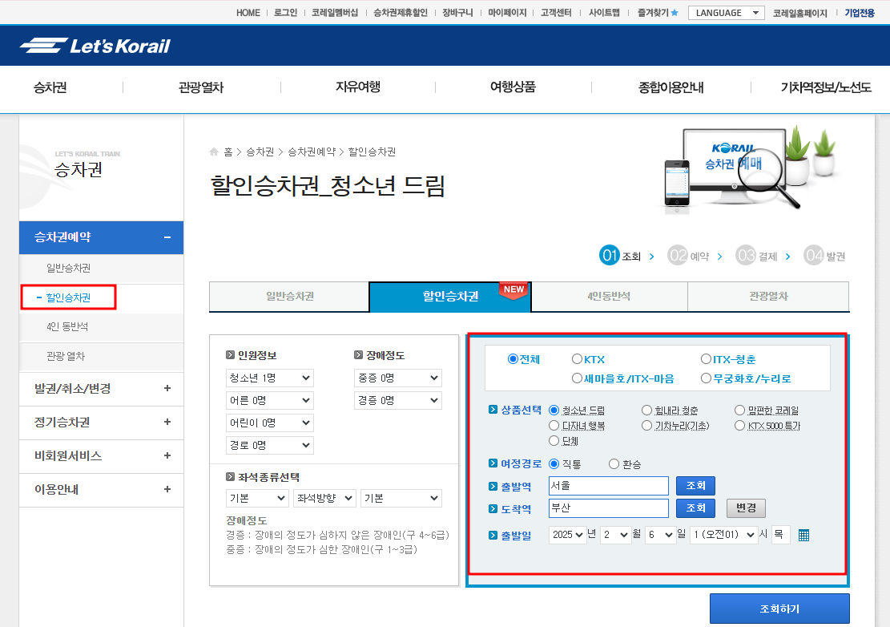
Task: Open the 청소년 1명 dropdown
Action: click(270, 378)
